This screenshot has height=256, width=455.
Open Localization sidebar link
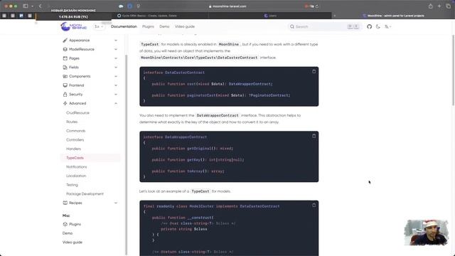pos(76,176)
